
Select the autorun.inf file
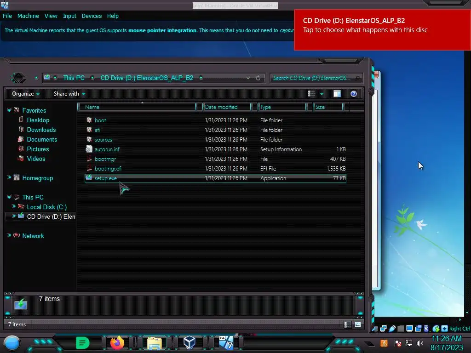pyautogui.click(x=107, y=149)
